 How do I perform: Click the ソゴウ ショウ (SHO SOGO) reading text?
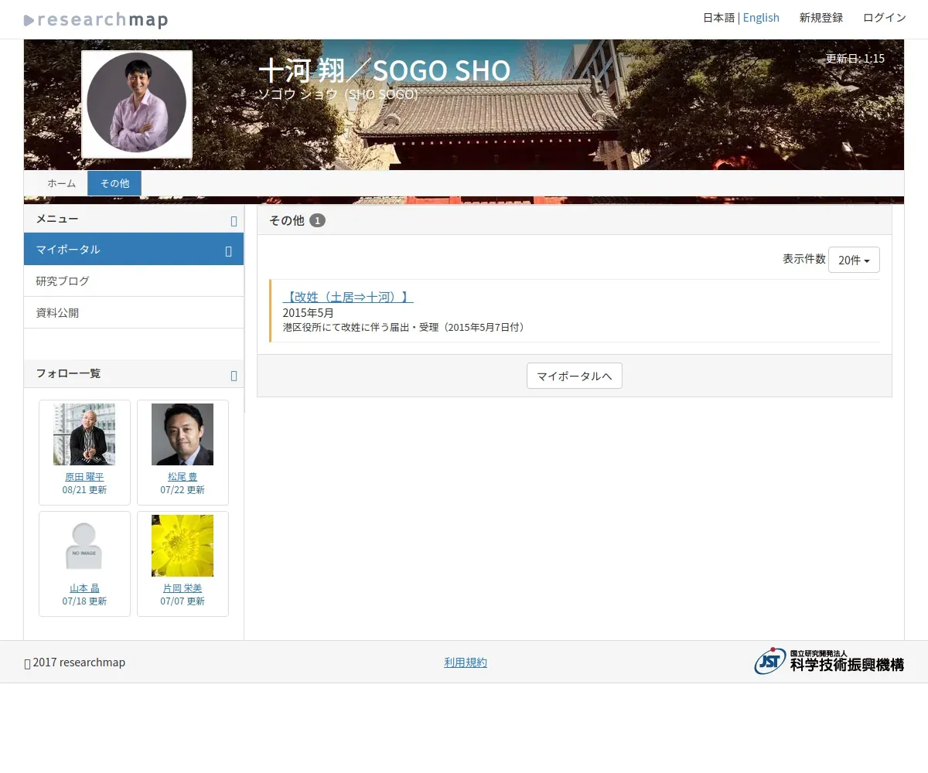coord(338,94)
